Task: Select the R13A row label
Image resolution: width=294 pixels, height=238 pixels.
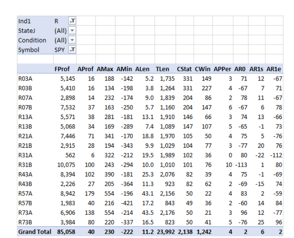Action: (x=25, y=117)
